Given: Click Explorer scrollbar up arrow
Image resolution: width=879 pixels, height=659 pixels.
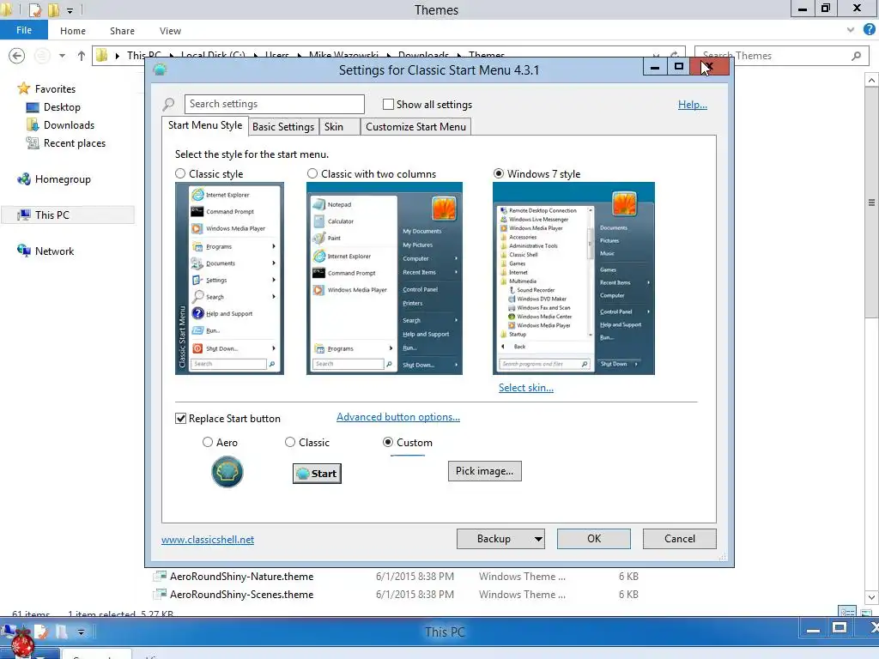Looking at the screenshot, I should point(871,81).
